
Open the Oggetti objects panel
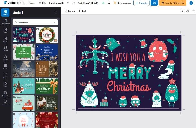[5, 58]
